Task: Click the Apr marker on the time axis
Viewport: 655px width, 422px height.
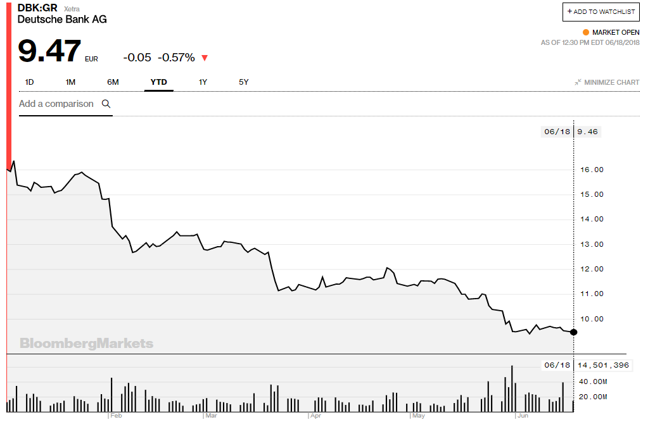Action: coord(315,416)
